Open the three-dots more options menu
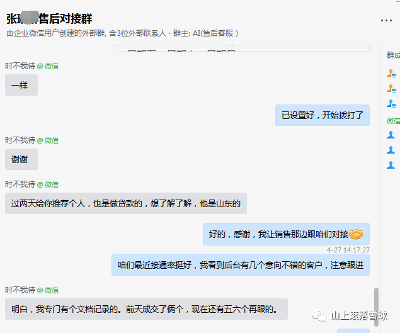This screenshot has width=400, height=333. coord(386,20)
